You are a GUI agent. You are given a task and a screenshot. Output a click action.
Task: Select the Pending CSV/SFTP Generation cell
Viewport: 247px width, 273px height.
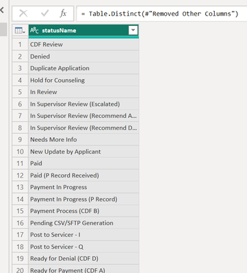83,223
